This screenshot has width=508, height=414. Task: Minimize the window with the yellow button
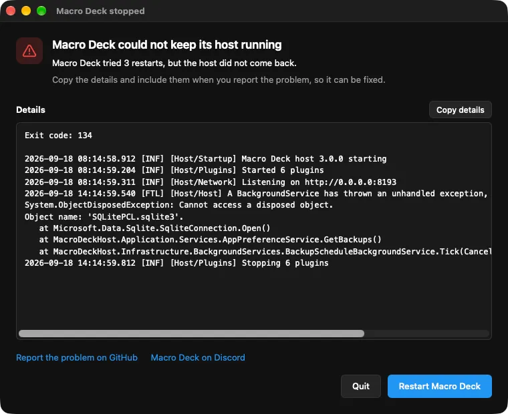[x=26, y=11]
